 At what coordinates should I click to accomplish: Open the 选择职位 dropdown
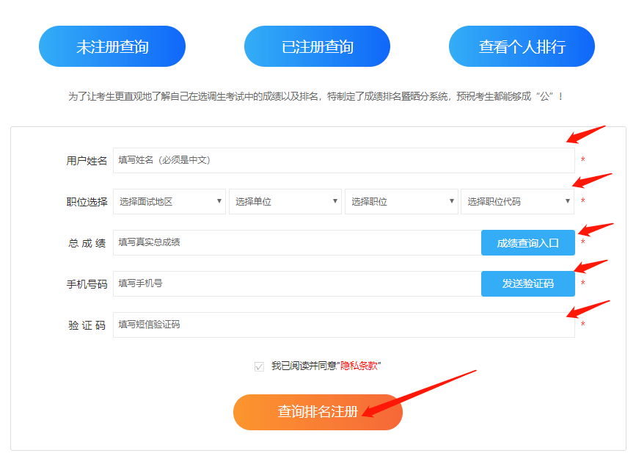401,200
